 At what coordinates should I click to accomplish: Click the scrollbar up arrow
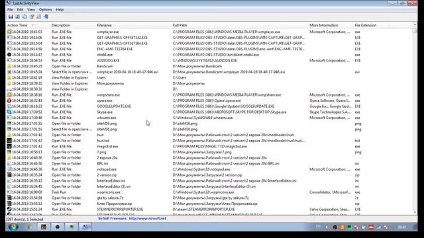click(415, 25)
